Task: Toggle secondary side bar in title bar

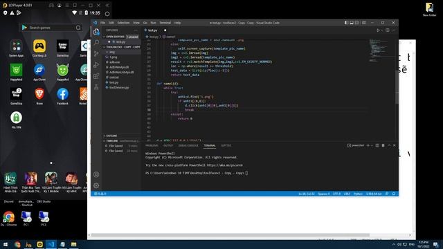Action: (x=357, y=23)
